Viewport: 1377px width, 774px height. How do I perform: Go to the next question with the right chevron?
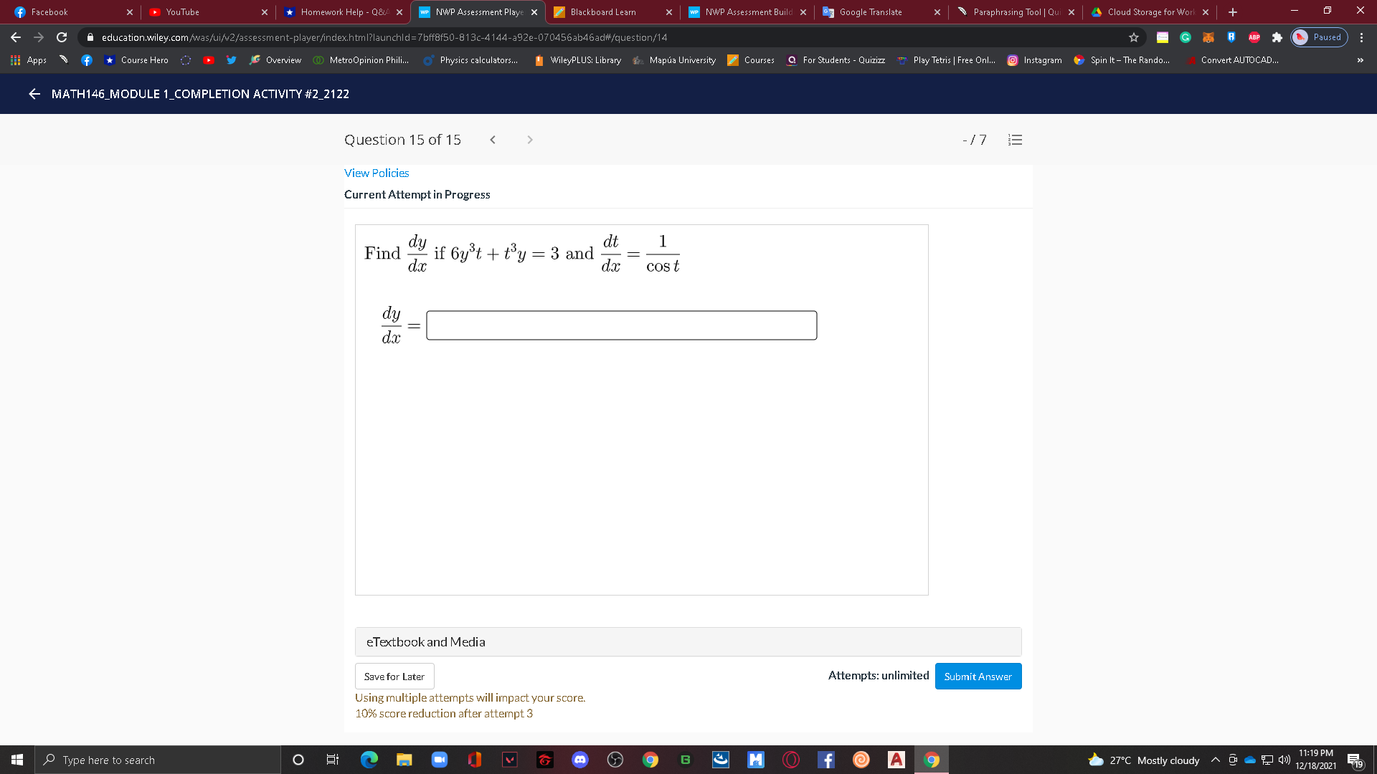[529, 140]
